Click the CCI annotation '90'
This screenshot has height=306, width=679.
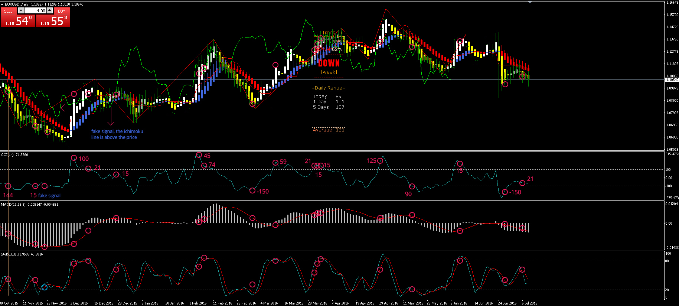(408, 194)
